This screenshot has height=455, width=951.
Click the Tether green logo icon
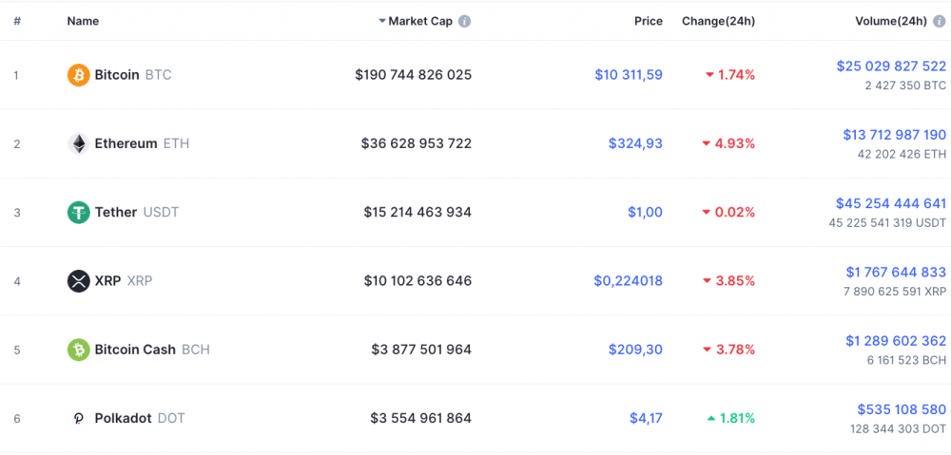(x=78, y=213)
